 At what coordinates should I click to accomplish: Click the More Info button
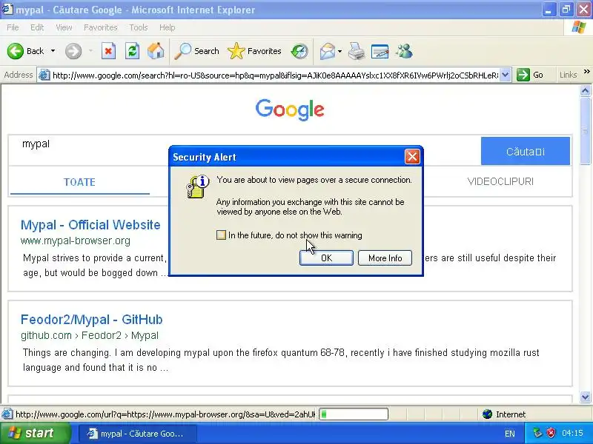point(385,258)
